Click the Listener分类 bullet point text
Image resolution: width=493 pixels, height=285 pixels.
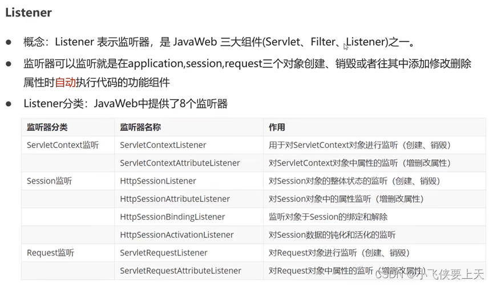click(126, 104)
